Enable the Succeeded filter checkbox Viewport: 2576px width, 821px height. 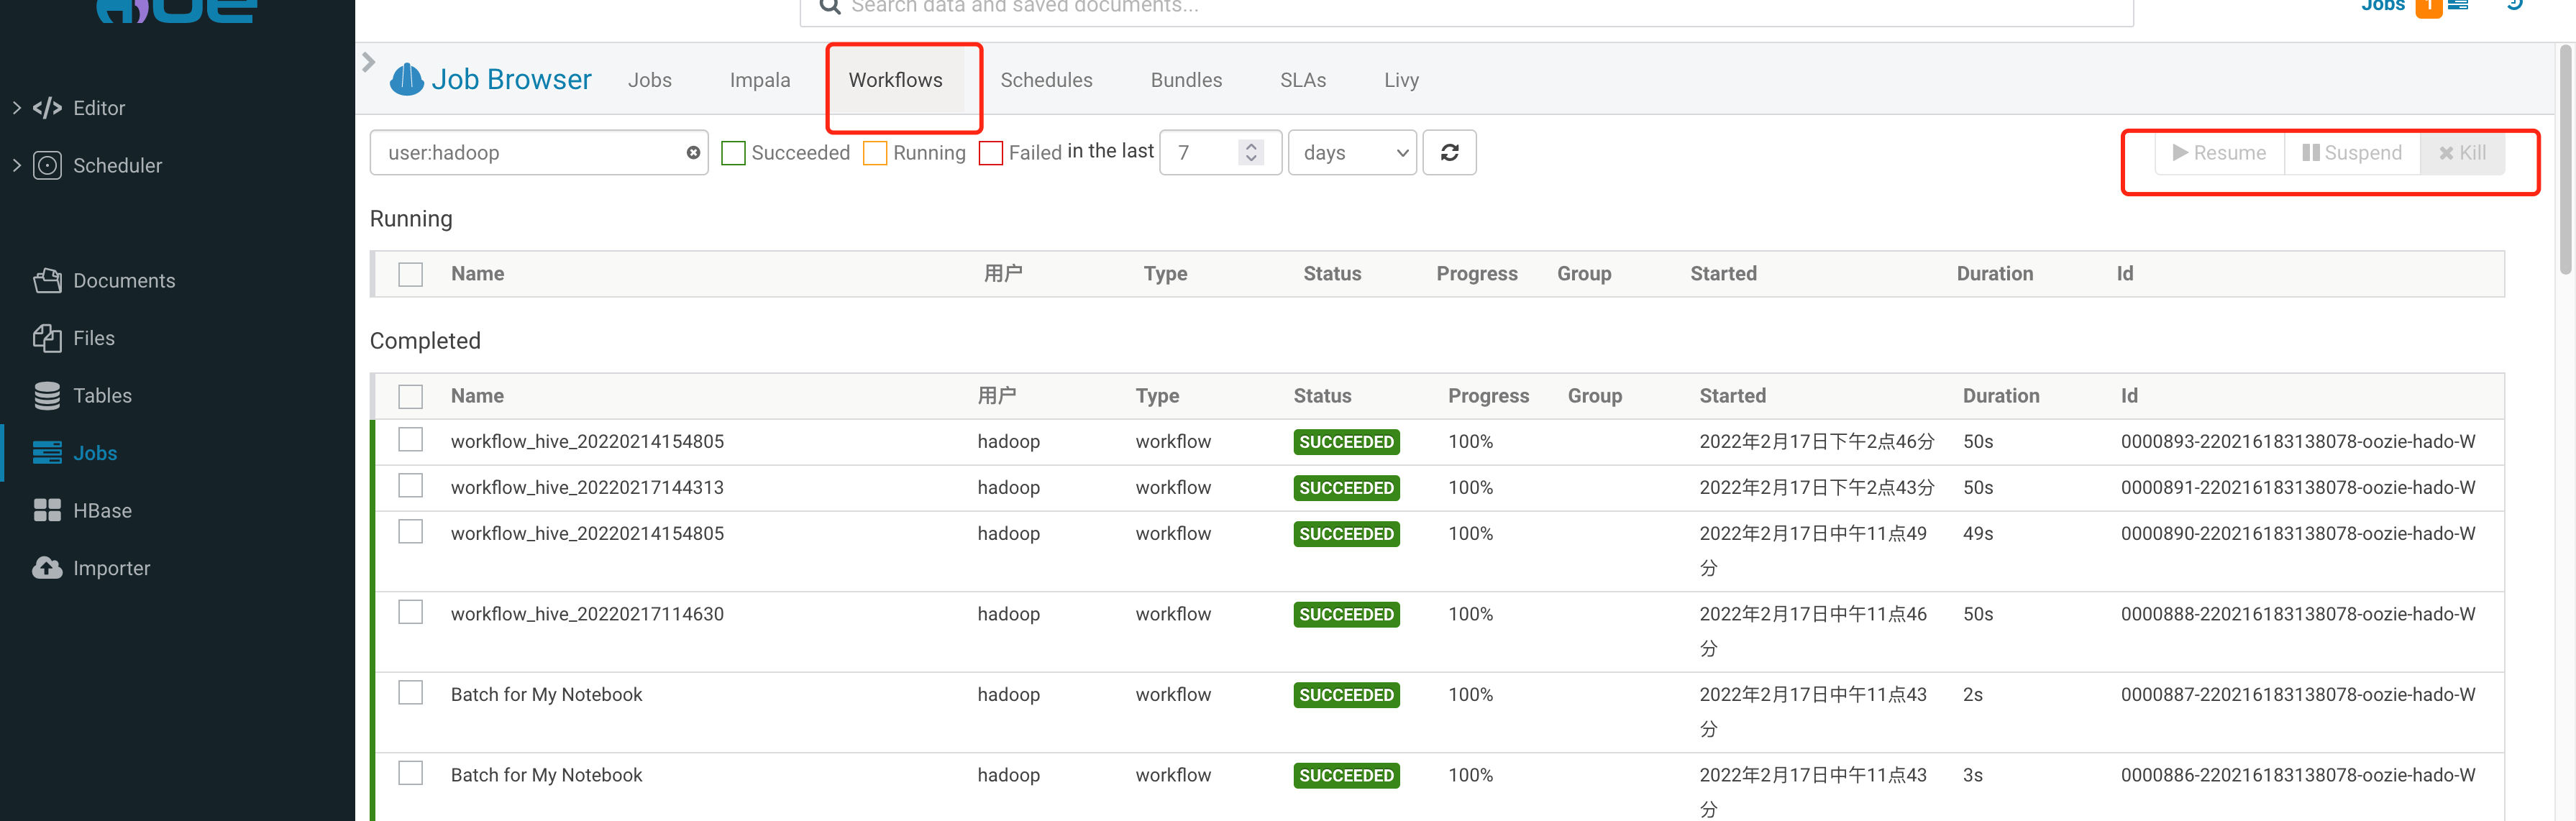pyautogui.click(x=733, y=153)
